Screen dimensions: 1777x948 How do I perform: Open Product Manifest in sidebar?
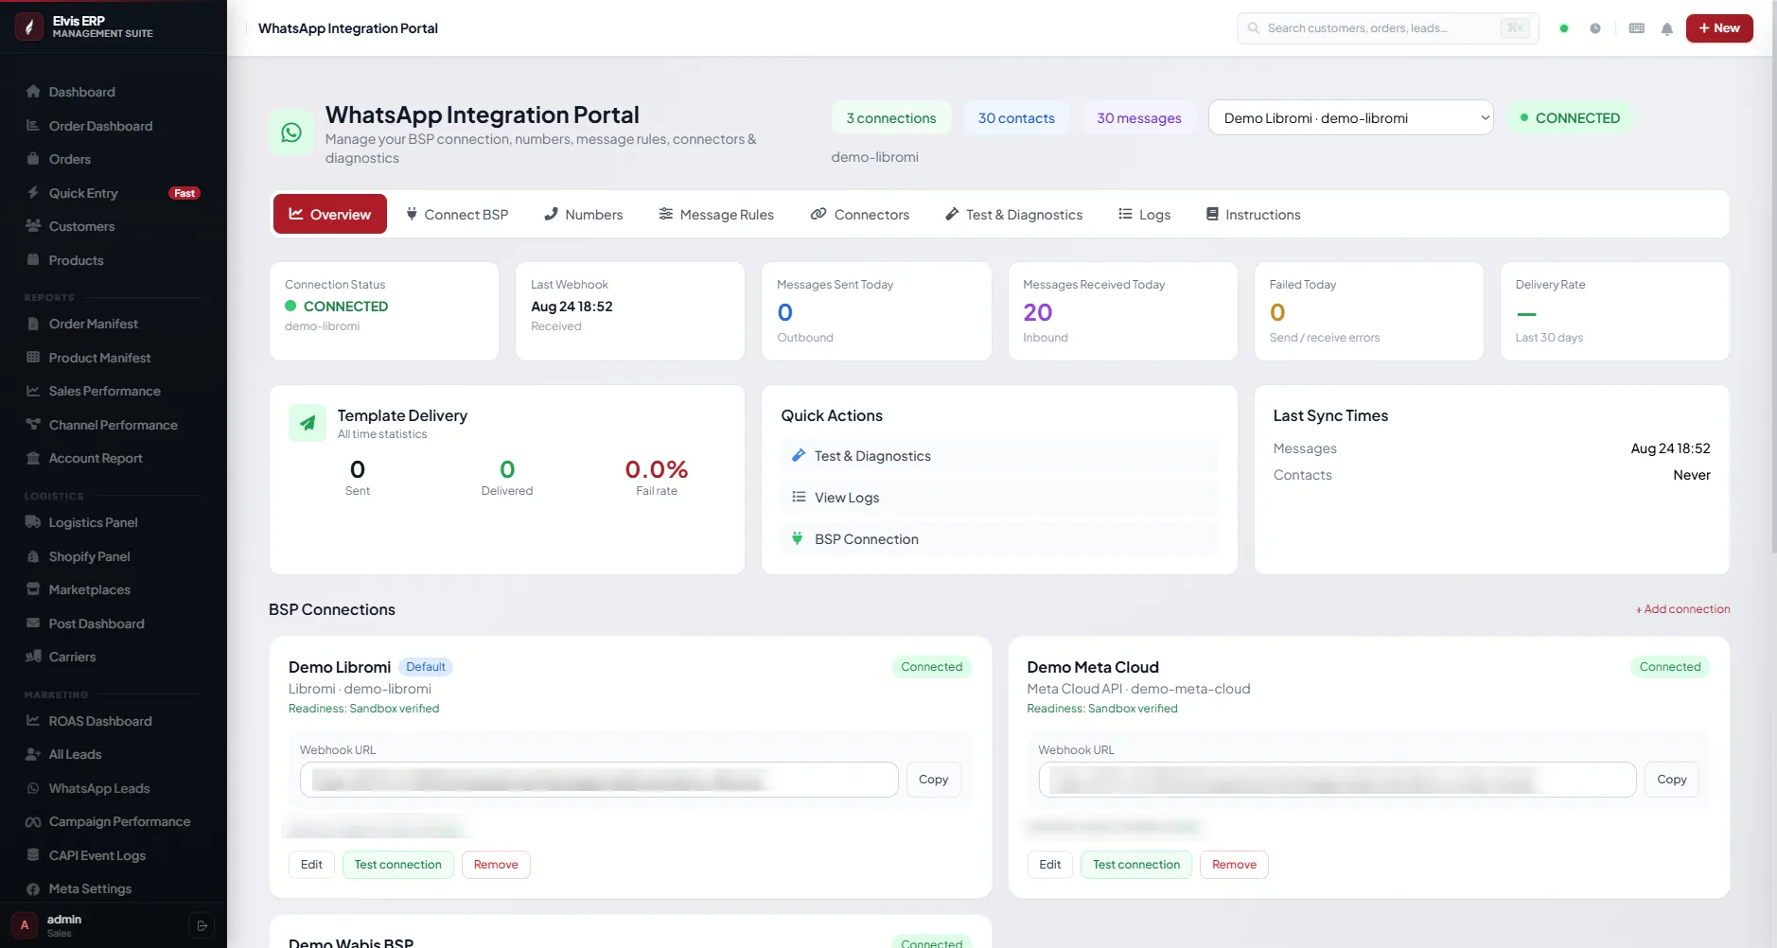pyautogui.click(x=114, y=358)
